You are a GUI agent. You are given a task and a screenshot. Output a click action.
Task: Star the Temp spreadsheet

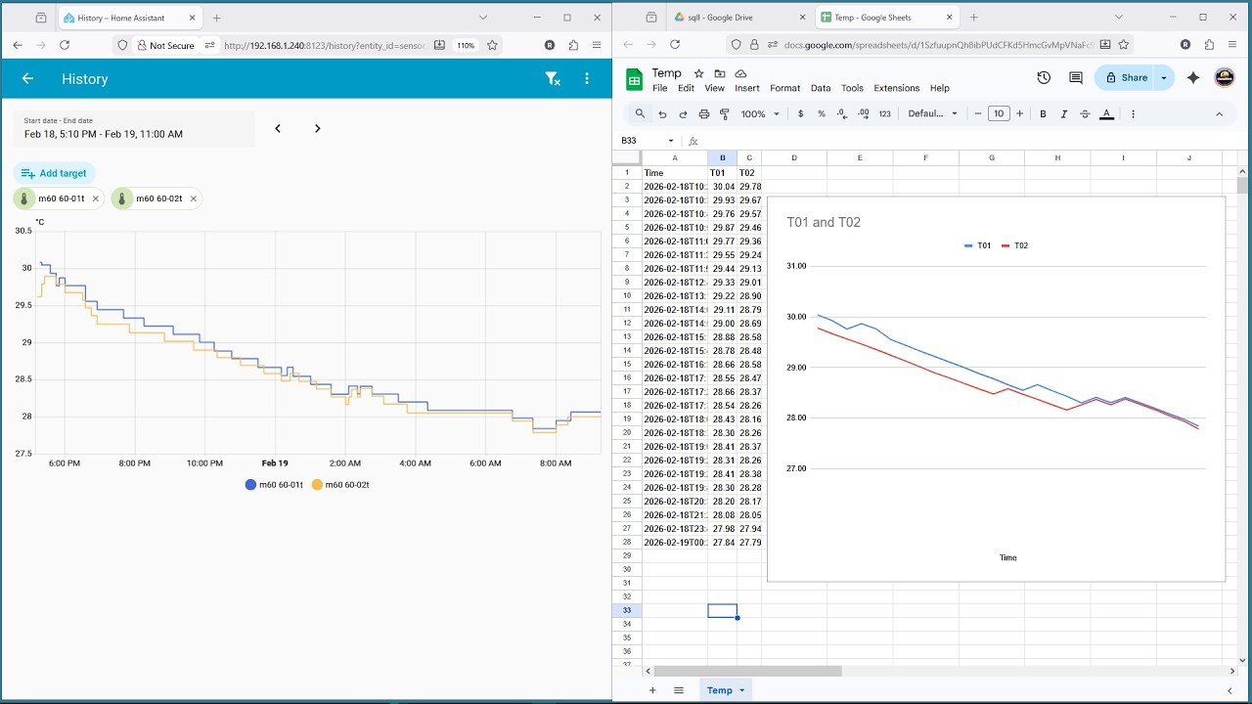698,73
